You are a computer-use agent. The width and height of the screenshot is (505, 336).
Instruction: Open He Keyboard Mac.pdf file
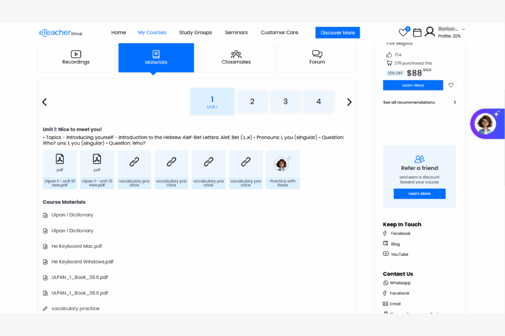point(76,246)
